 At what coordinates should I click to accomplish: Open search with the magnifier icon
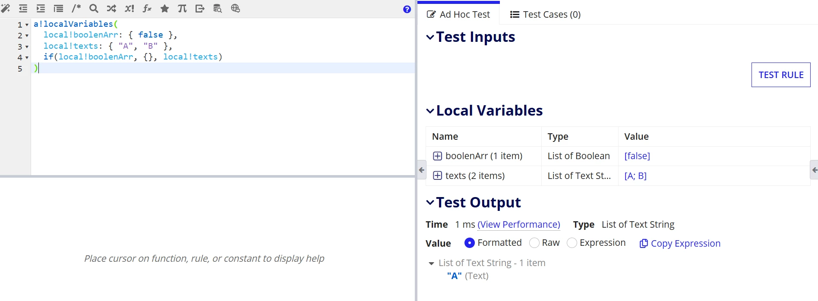[x=94, y=8]
